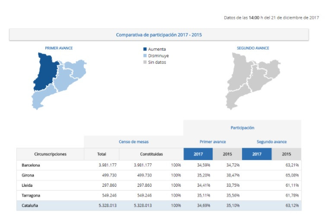
Task: Click Tarragona total census 549.246
Action: click(x=109, y=195)
